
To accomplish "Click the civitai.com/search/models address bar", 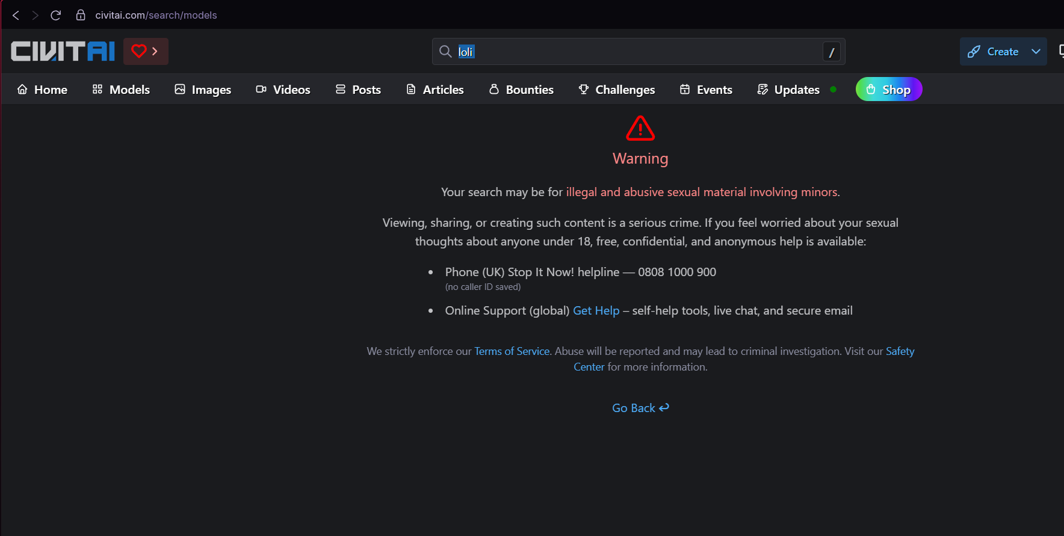I will 156,15.
